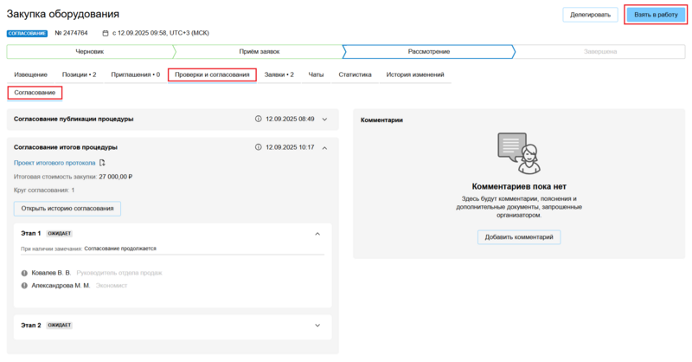Select the Приём заявок stage step
This screenshot has width=692, height=362.
[259, 52]
